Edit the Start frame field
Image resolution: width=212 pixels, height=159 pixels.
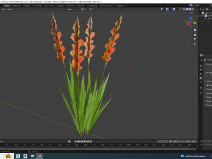[x=178, y=141]
